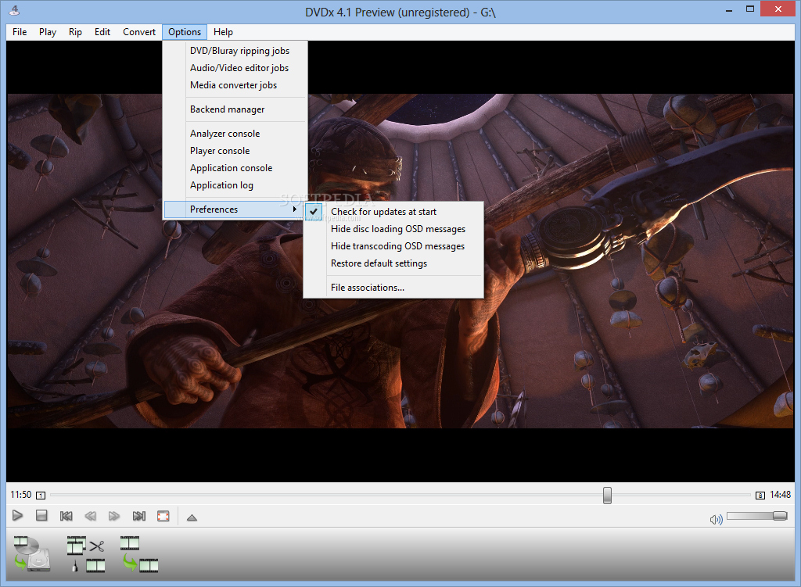Open the media converter filmstrip icon
The image size is (801, 587).
coord(133,551)
